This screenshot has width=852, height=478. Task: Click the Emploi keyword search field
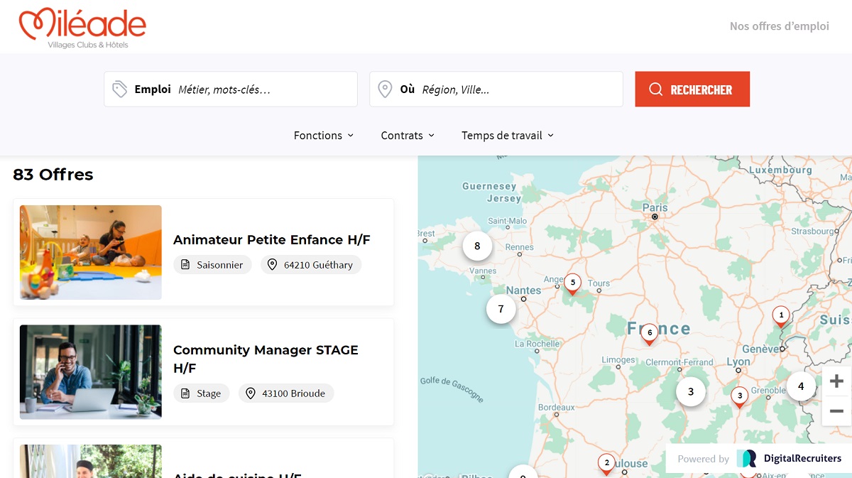[263, 89]
